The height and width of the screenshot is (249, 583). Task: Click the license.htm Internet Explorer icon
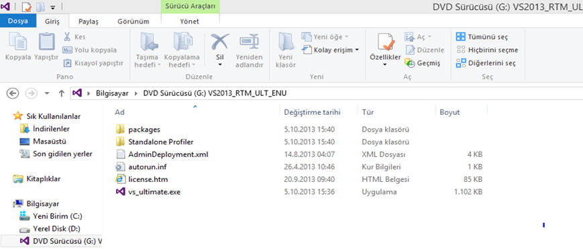coord(120,179)
